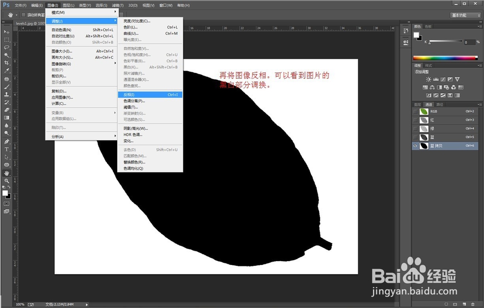This screenshot has height=308, width=484.
Task: Switch to the 路径 tab
Action: click(440, 104)
